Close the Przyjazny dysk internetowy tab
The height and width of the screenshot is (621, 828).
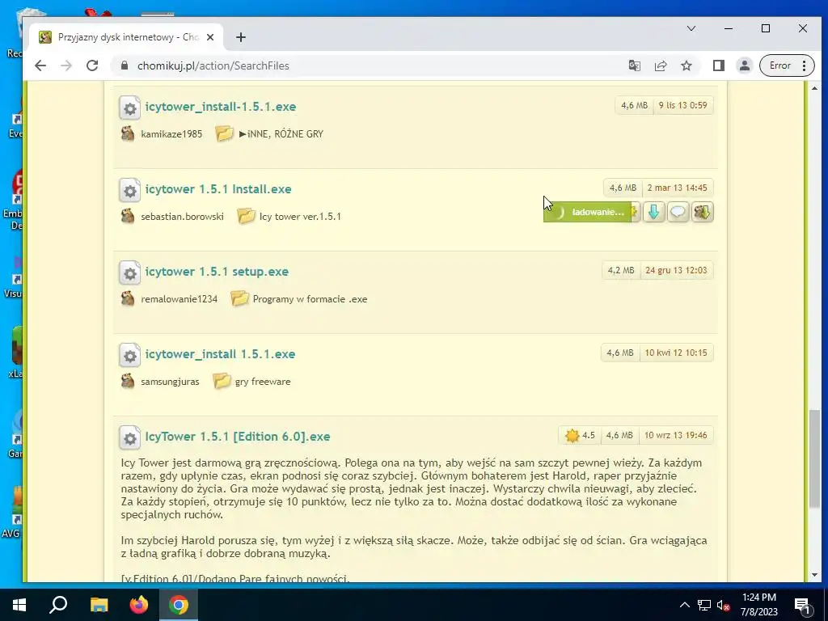point(210,37)
